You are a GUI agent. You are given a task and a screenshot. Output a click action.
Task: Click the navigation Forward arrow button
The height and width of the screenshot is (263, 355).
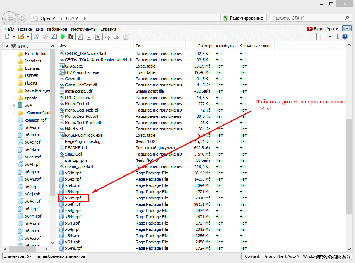click(x=21, y=18)
